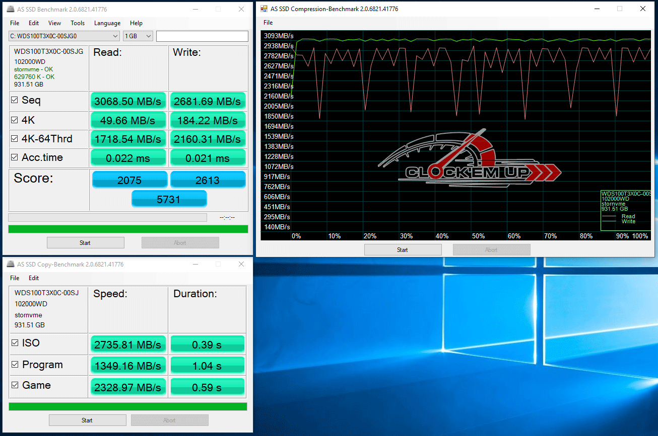Click Start in the Copy-Benchmark window
Image resolution: width=658 pixels, height=436 pixels.
click(x=87, y=420)
